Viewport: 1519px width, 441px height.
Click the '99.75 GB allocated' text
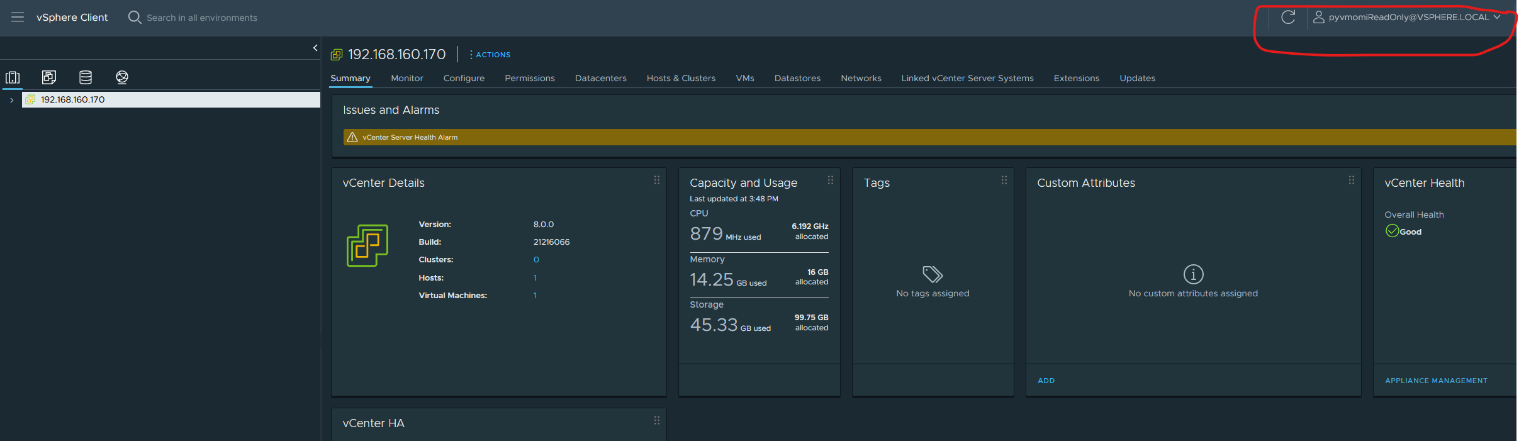pos(811,323)
